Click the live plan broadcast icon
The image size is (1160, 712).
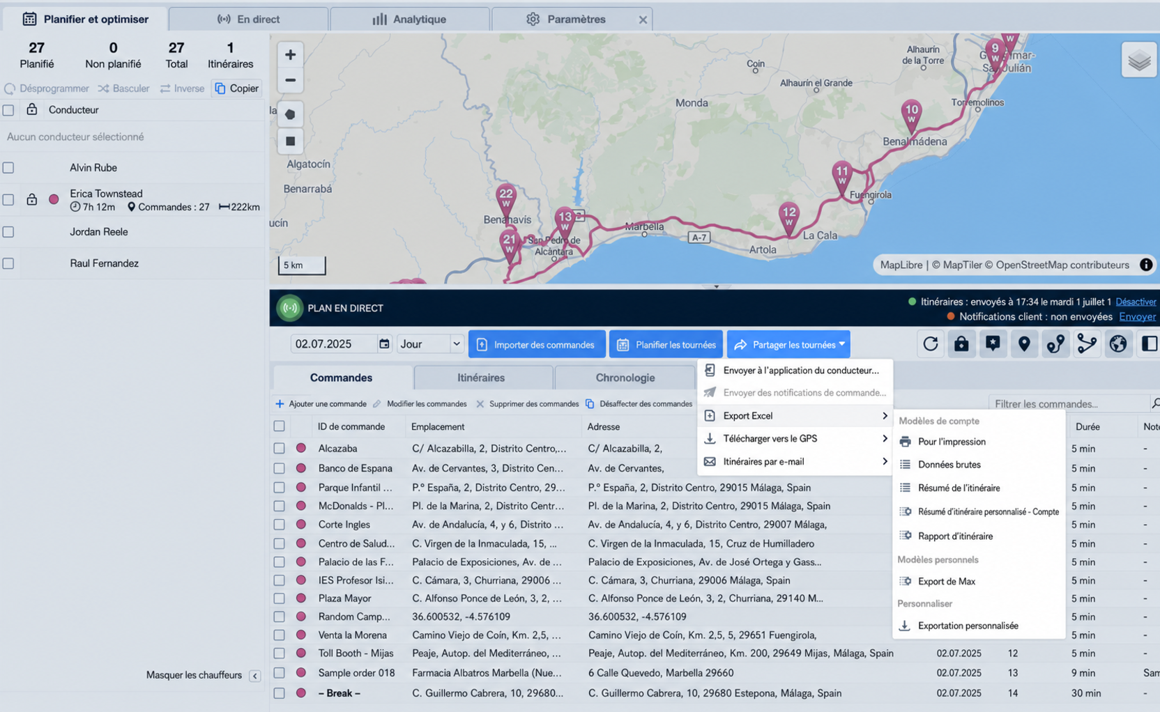289,308
